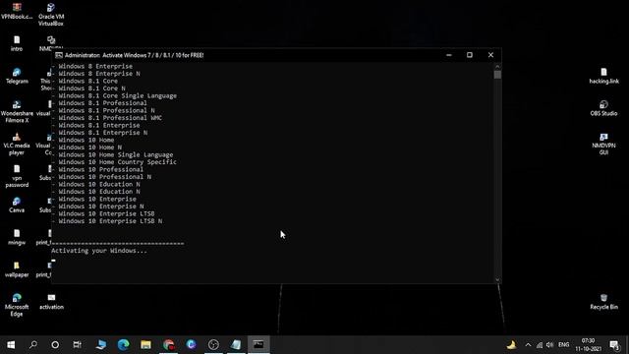629x354 pixels.
Task: Launch Wondershare Filmora X shortcut
Action: point(17,111)
